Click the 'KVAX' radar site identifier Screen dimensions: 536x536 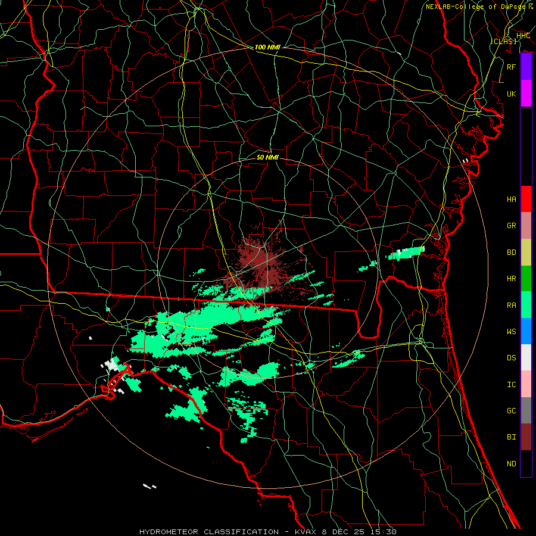point(306,532)
